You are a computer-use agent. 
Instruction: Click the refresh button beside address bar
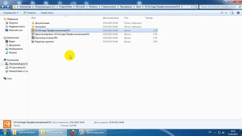(x=196, y=7)
